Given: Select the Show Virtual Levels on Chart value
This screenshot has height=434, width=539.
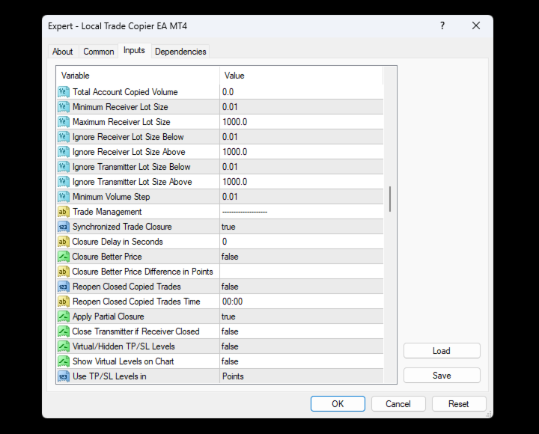Looking at the screenshot, I should tap(302, 361).
